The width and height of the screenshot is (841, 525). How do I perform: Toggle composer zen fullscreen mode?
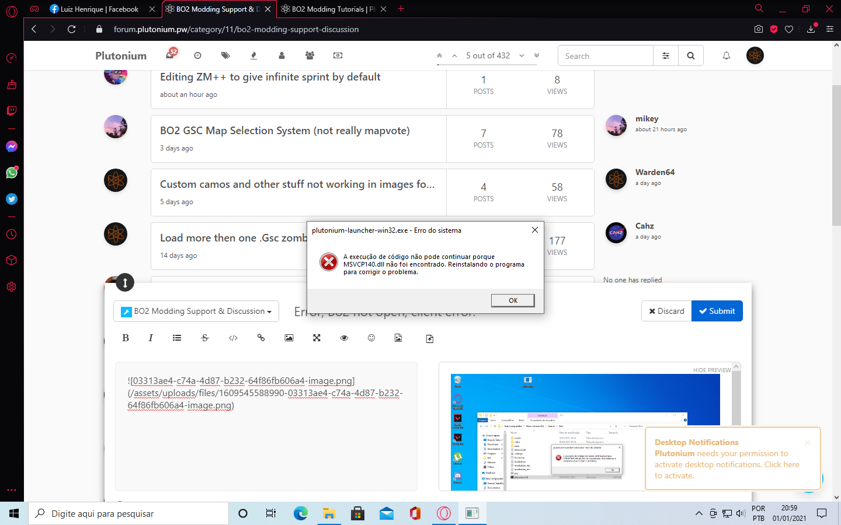coord(317,338)
